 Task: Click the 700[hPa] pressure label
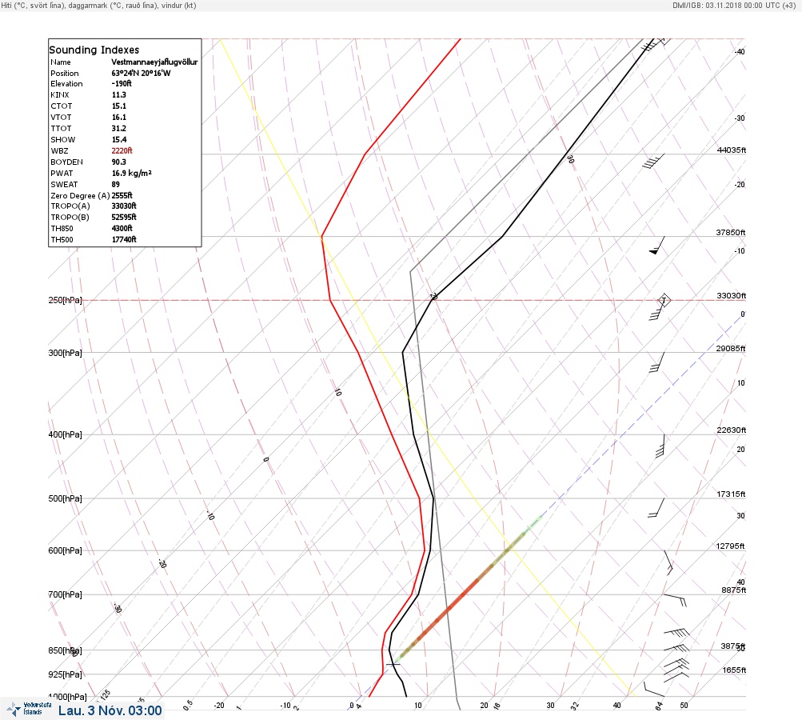tap(65, 594)
